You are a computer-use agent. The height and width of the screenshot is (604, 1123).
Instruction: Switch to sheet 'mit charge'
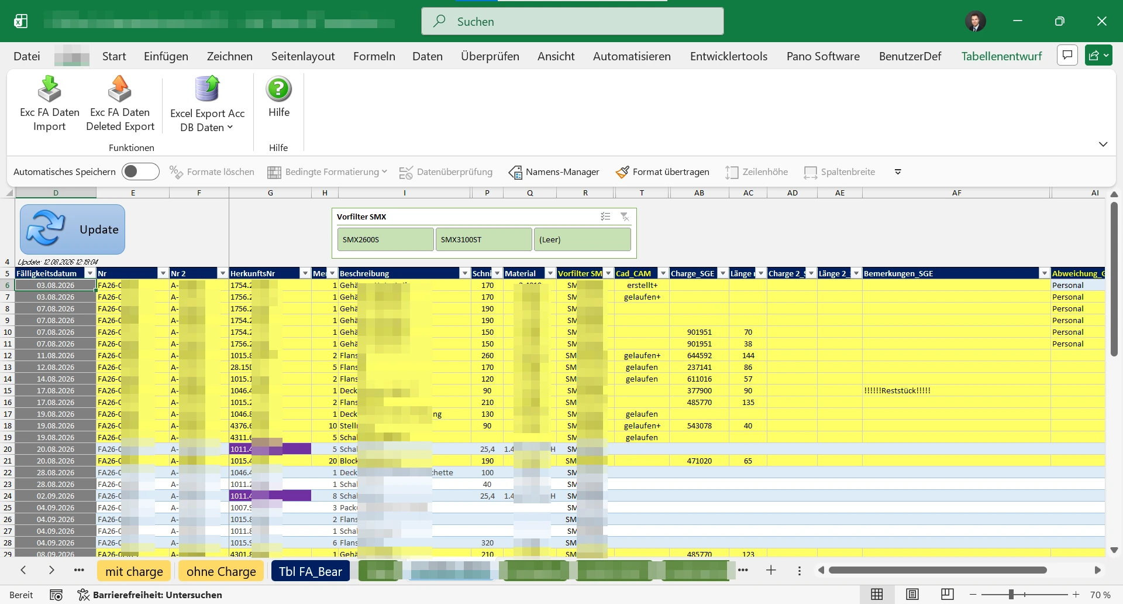134,571
